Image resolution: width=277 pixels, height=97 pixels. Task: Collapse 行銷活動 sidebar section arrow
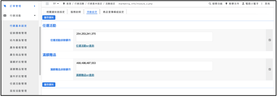coord(35,15)
